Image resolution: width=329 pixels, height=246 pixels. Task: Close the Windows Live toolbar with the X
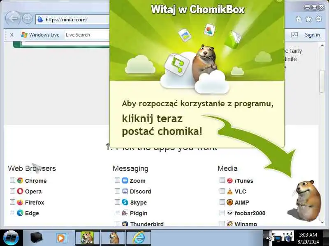click(12, 35)
